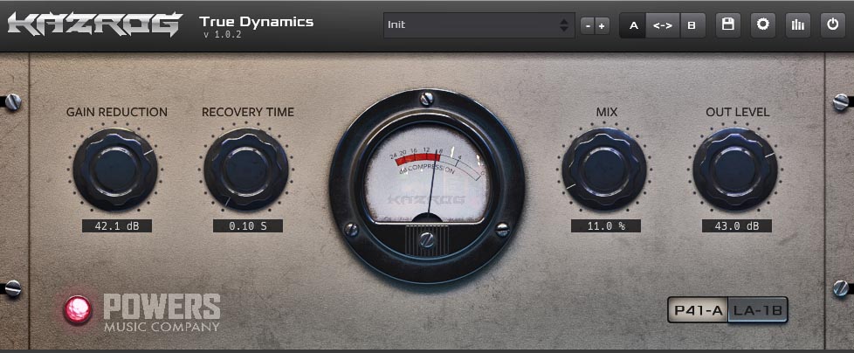This screenshot has width=854, height=353.
Task: Click the Powers Music Company logo
Action: click(x=162, y=312)
